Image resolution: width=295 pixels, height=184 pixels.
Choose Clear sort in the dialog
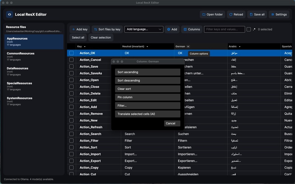click(x=148, y=89)
